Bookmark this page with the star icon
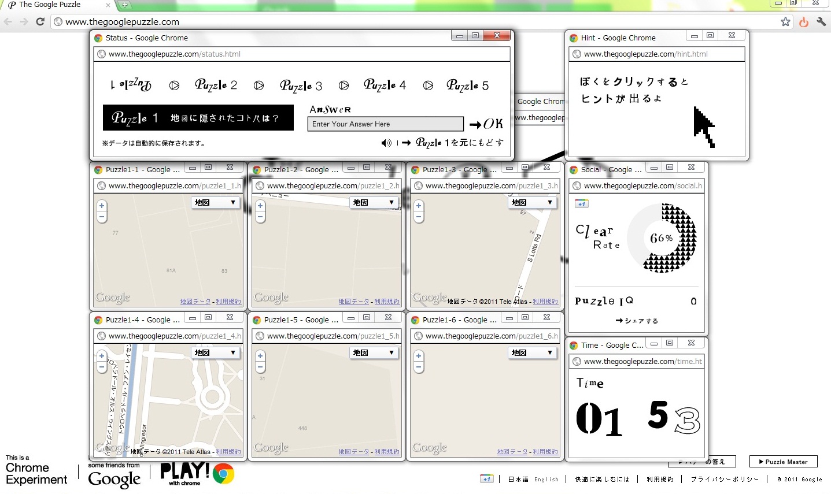Screen dimensions: 831x494 [785, 22]
